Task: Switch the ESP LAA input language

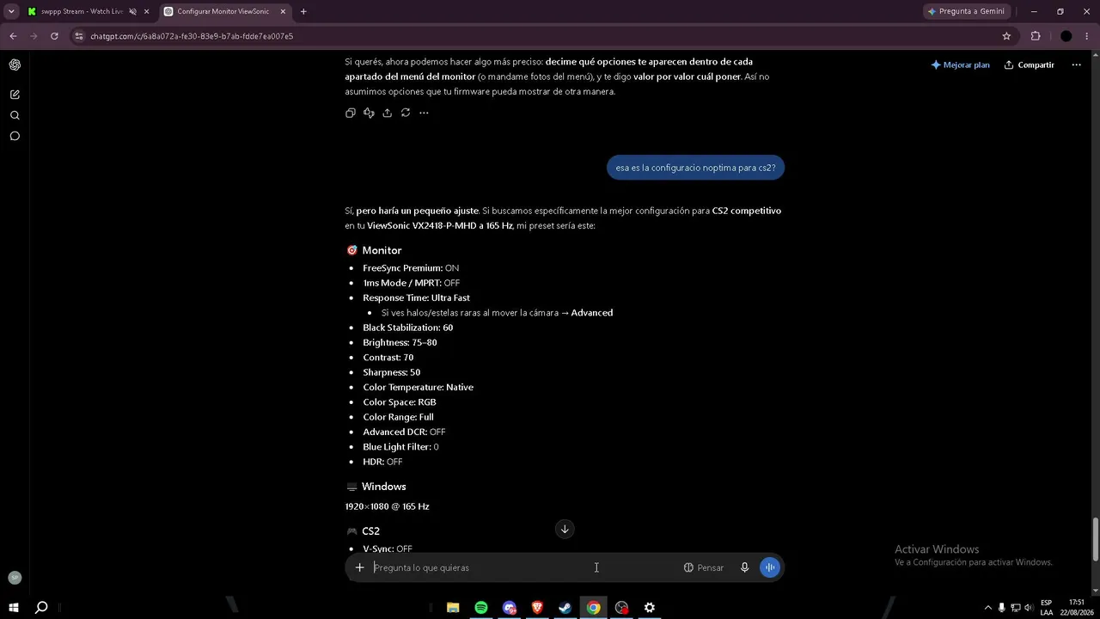Action: 1047,608
